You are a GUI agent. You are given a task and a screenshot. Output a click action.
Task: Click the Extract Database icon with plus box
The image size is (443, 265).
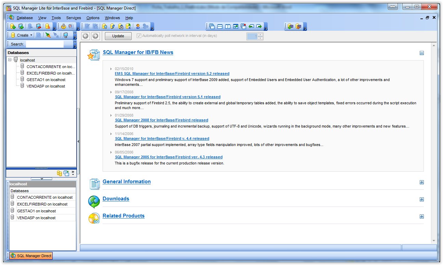121,26
